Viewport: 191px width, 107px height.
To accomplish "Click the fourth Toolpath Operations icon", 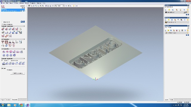I will point(13,29).
